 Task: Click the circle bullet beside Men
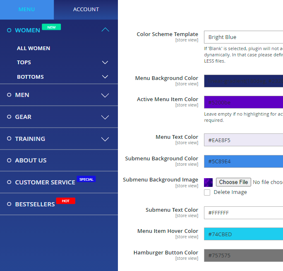point(9,95)
